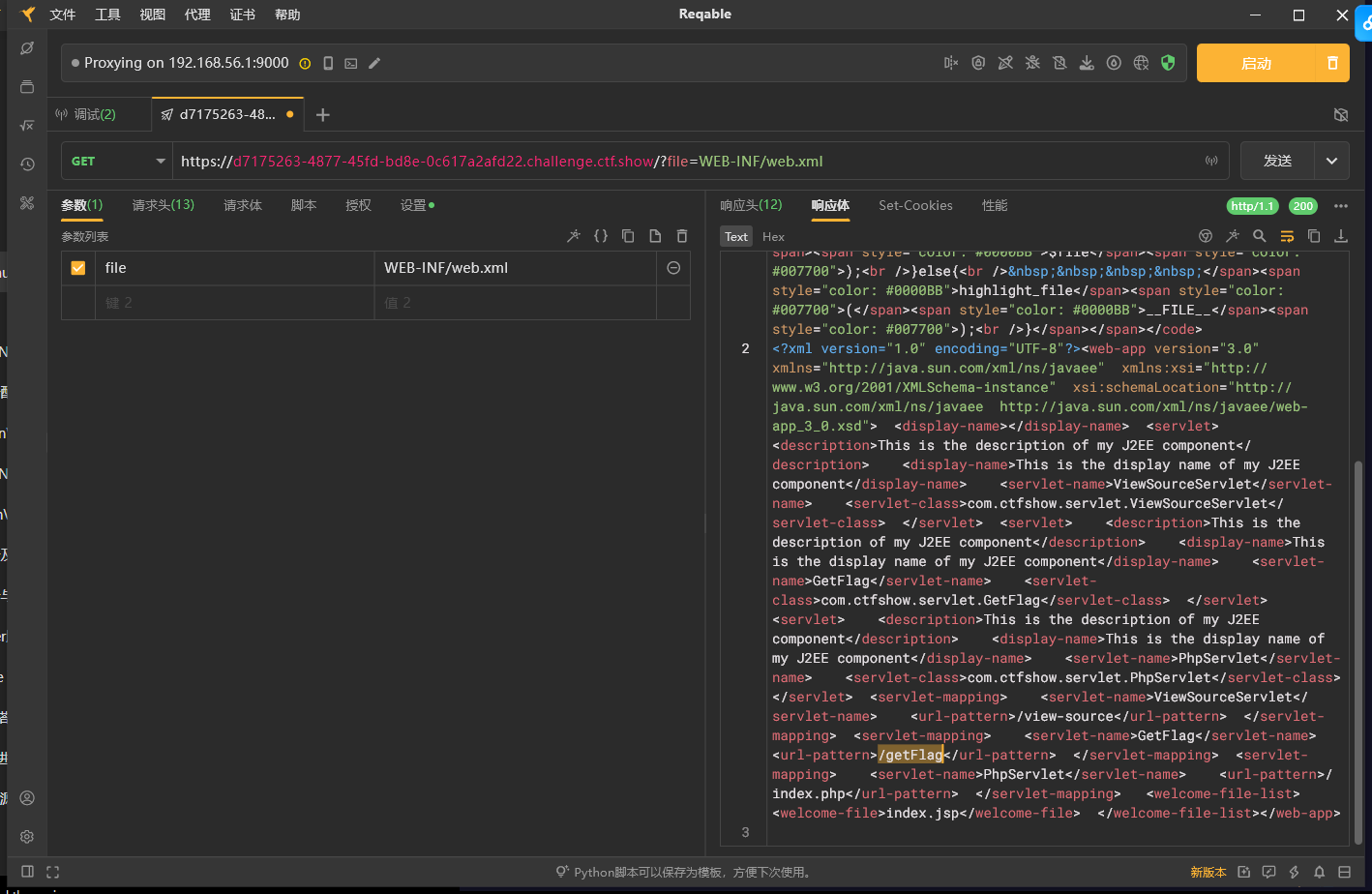Uncheck the file parameter checkbox
Screen dimensions: 1372x894
[x=78, y=268]
